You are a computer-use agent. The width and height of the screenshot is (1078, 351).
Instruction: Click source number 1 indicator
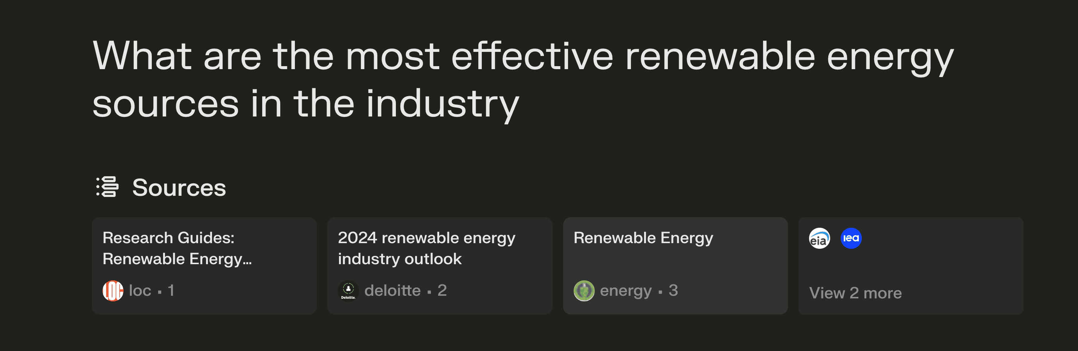pos(171,290)
